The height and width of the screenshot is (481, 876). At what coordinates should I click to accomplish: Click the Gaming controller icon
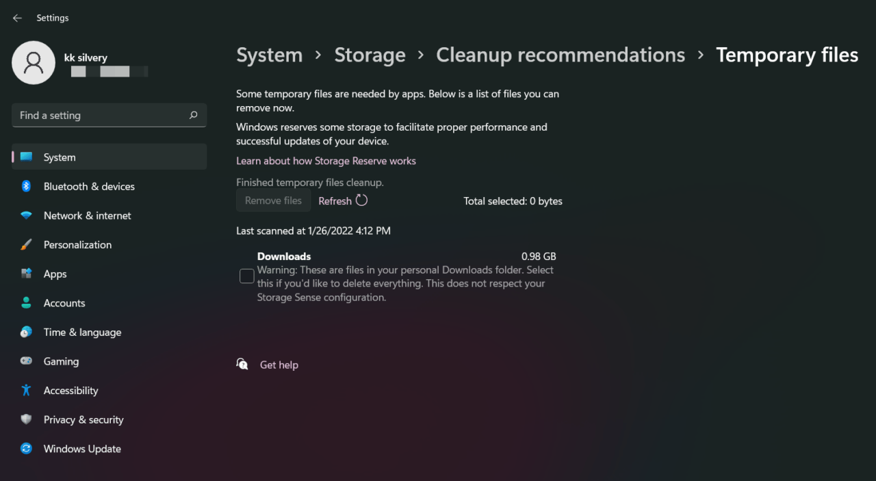coord(26,361)
